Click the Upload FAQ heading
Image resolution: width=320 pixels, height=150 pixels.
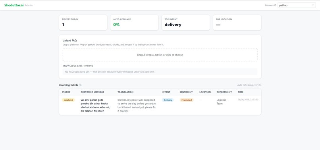point(69,40)
